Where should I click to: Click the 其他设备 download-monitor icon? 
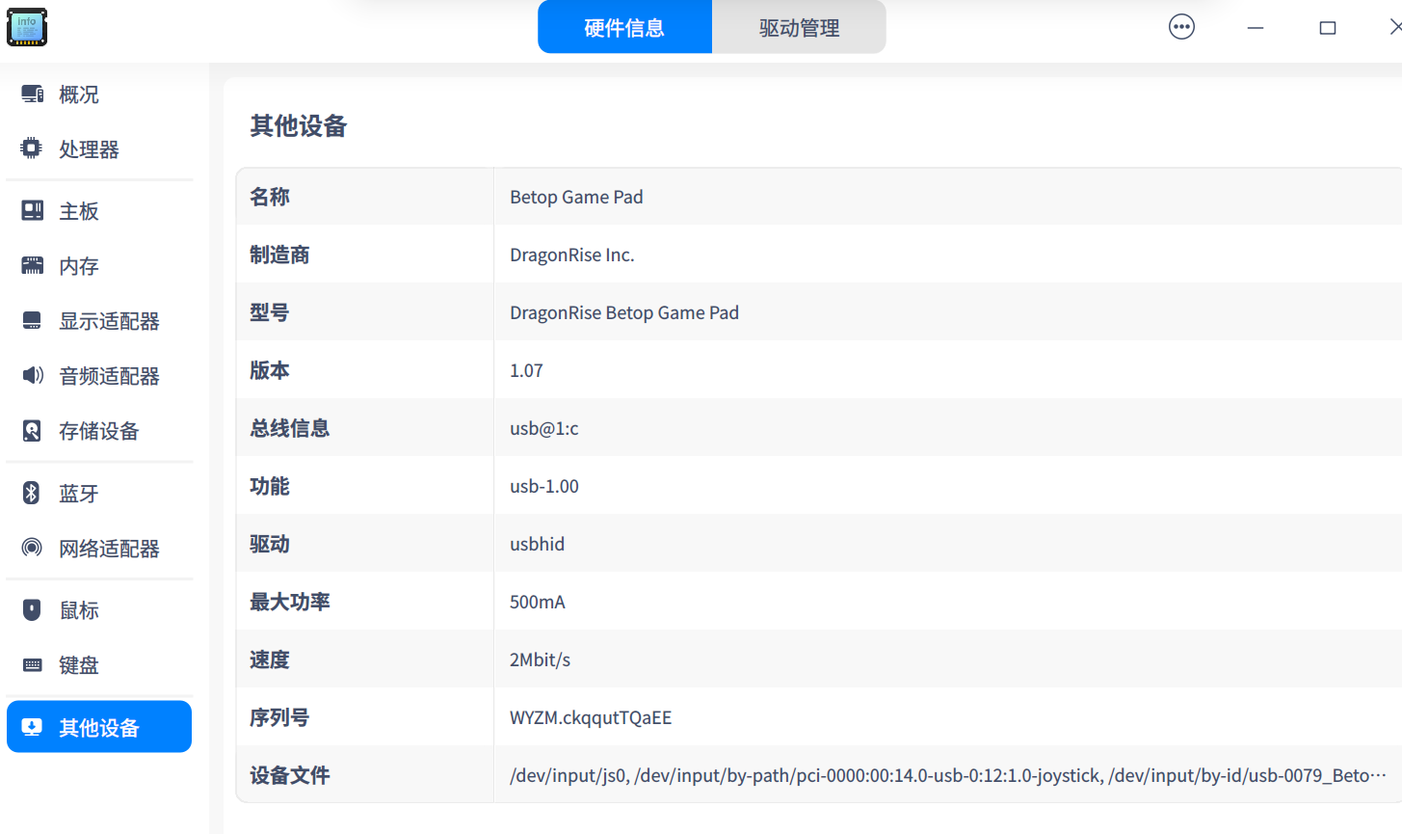point(32,727)
